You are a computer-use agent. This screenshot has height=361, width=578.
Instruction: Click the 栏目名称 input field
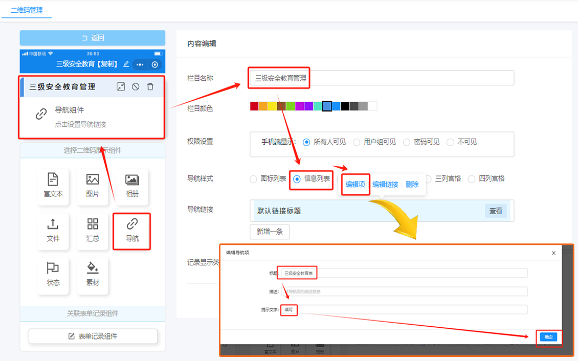[x=381, y=78]
